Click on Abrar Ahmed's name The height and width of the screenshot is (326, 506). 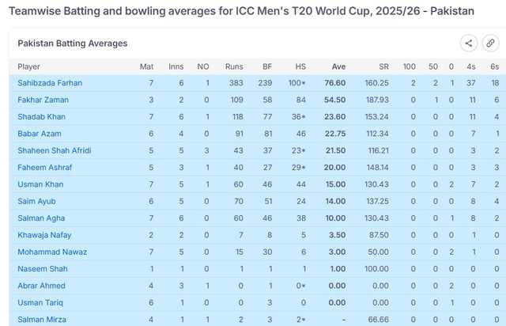[43, 286]
